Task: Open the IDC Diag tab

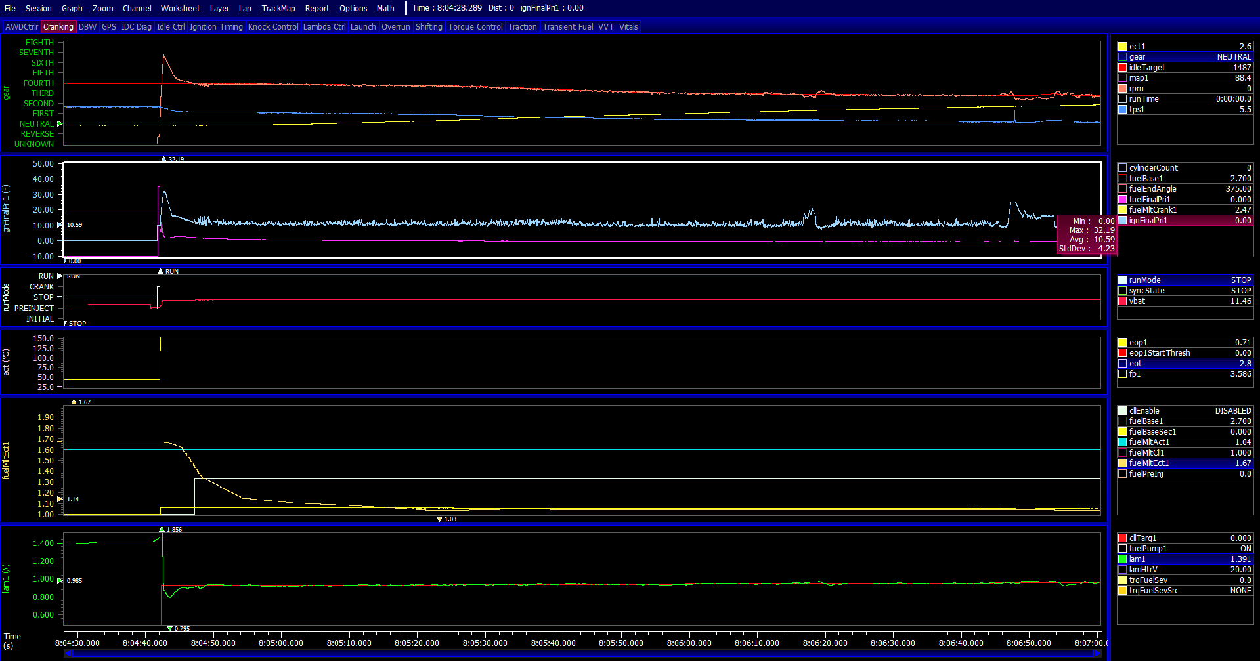Action: coord(137,27)
